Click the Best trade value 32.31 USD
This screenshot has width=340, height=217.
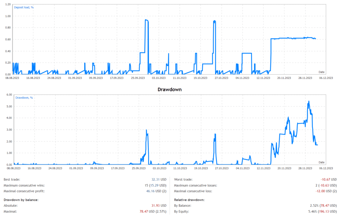click(x=158, y=179)
